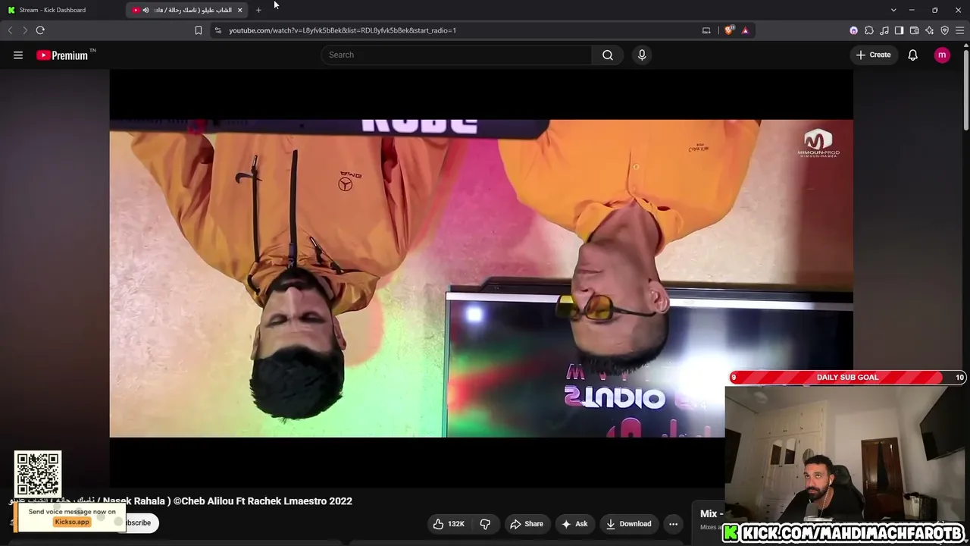Install app icon in address bar

click(x=706, y=30)
